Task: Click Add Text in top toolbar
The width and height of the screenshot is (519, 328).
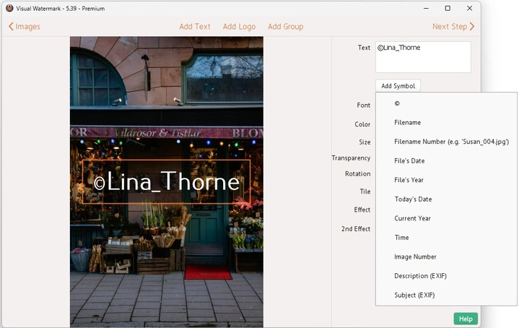Action: [x=195, y=27]
